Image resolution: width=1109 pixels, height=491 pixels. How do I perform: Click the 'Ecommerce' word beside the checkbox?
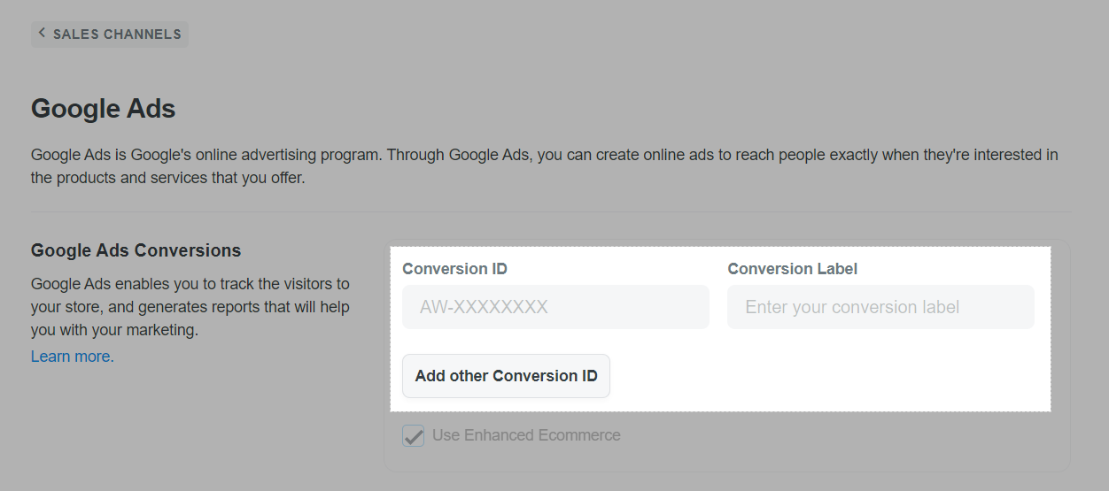click(580, 435)
